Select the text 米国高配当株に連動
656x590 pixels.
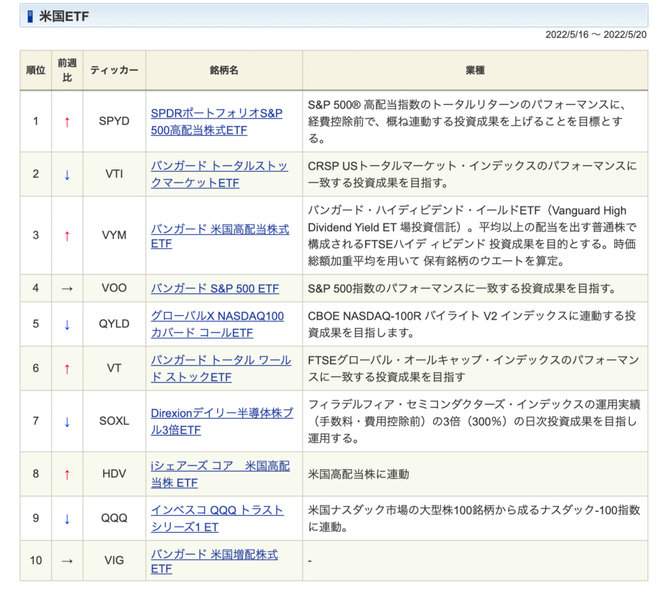359,474
